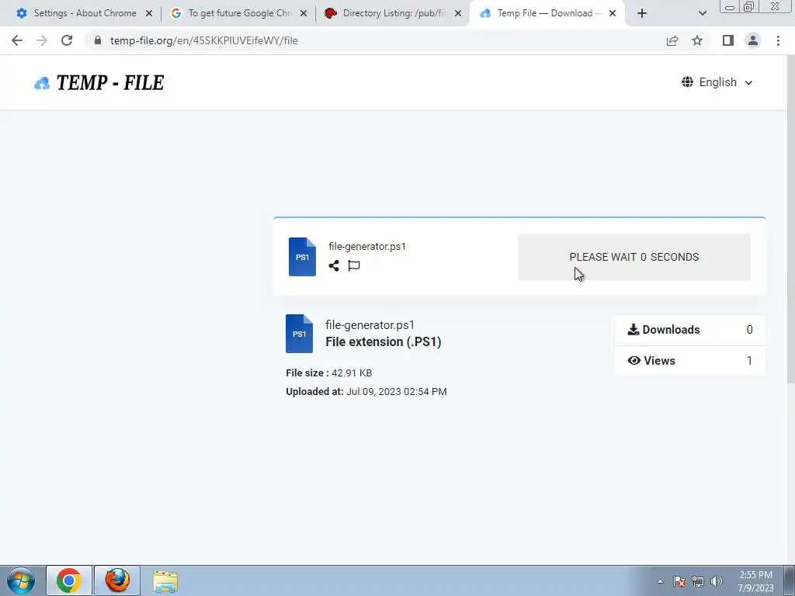Screen dimensions: 795x596
Task: Close the Settings - About Chrome tab
Action: (x=149, y=13)
